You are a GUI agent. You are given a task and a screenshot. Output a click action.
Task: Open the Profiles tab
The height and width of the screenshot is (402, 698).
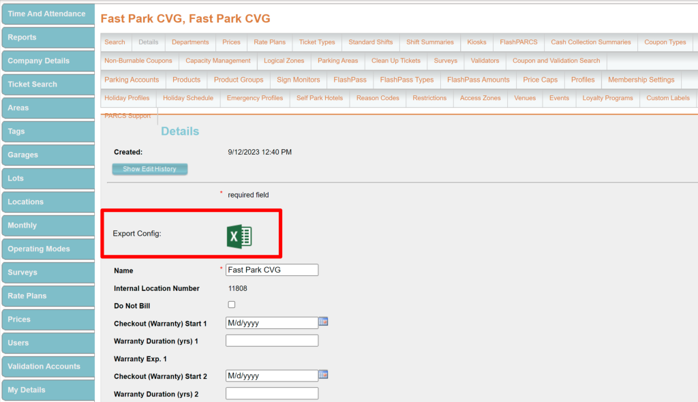(x=583, y=80)
